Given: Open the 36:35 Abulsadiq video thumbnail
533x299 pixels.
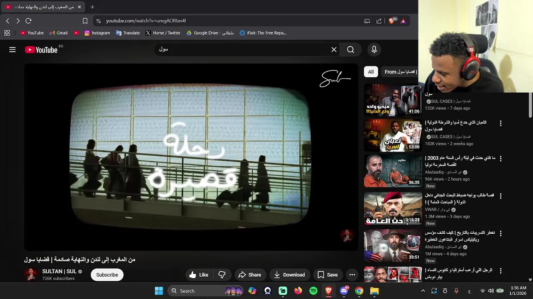Looking at the screenshot, I should coord(393,171).
